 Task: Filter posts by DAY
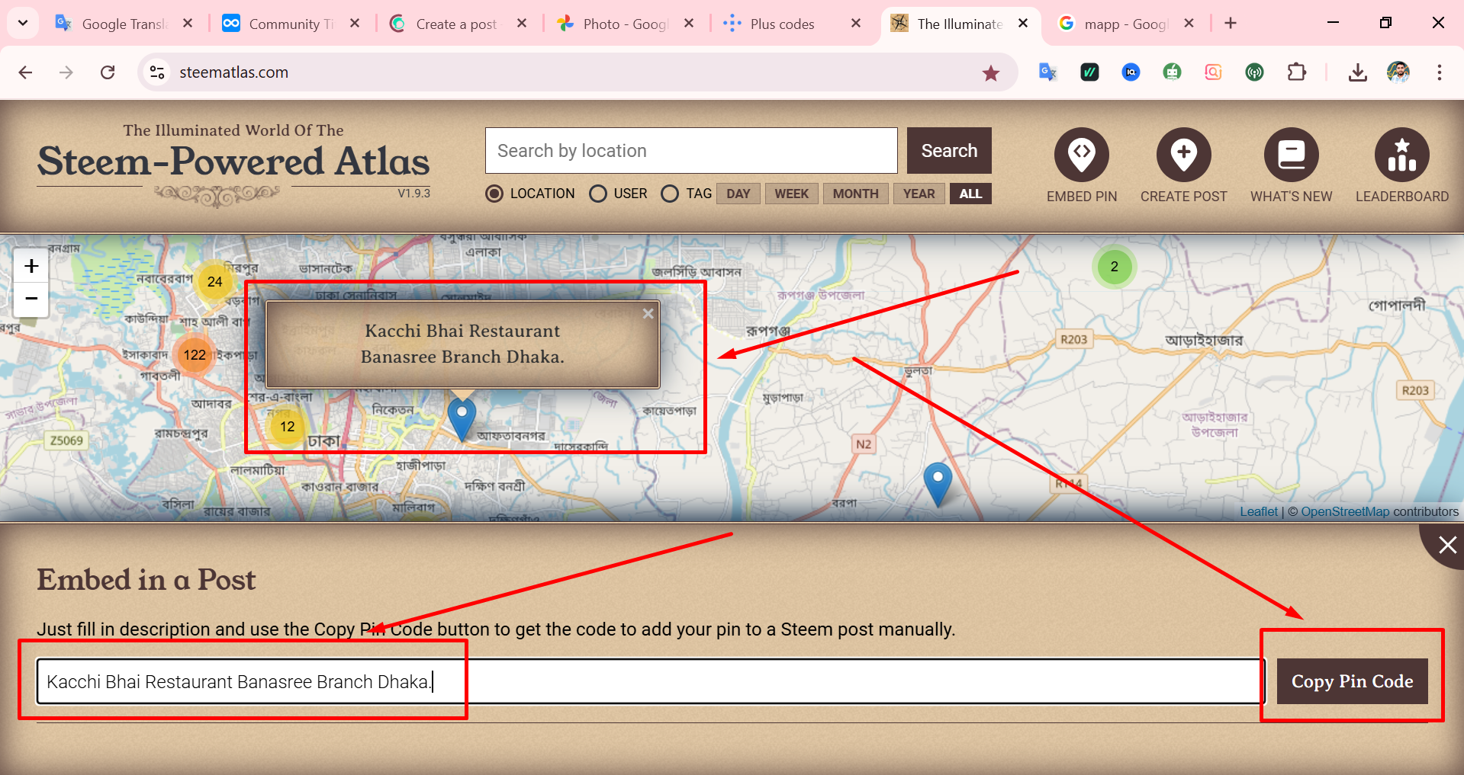(738, 194)
